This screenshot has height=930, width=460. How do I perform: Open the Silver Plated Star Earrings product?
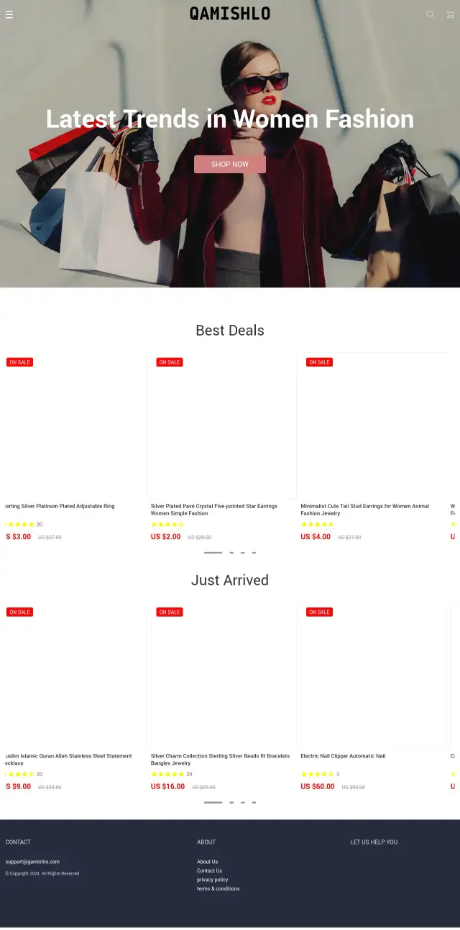pyautogui.click(x=214, y=510)
